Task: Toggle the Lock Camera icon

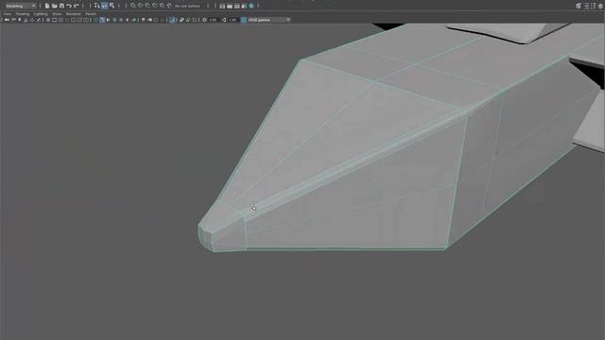Action: (x=13, y=20)
